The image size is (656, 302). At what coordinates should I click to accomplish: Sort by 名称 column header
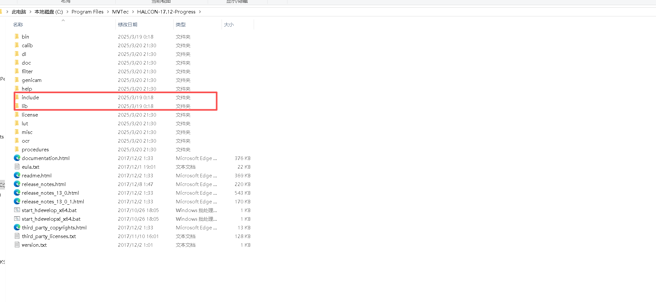[x=18, y=24]
